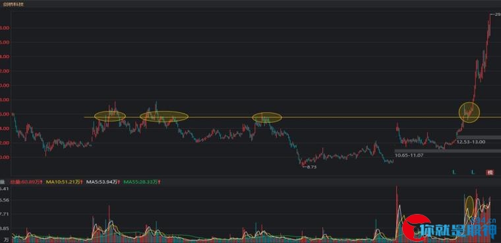Open the red 报 report badge
The width and height of the screenshot is (501, 243).
(x=490, y=172)
